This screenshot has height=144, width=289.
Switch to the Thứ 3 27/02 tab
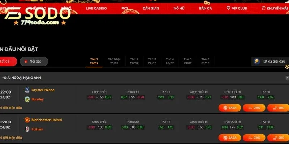point(152,61)
